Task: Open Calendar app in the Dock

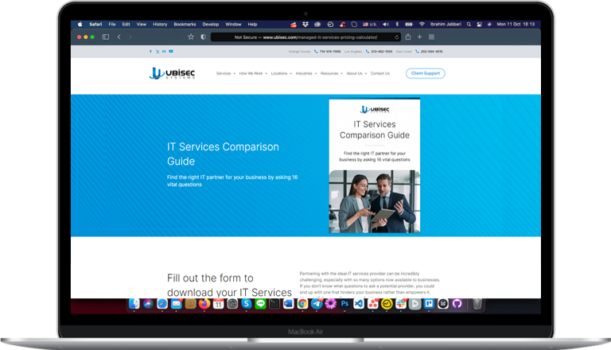Action: click(x=218, y=304)
